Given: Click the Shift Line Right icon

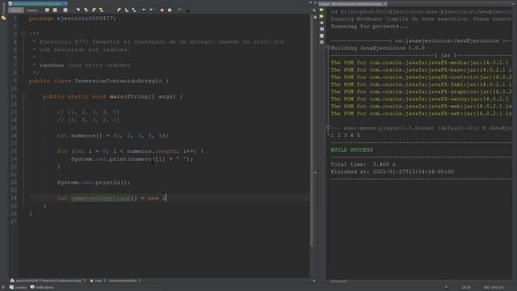Looking at the screenshot, I should click(x=151, y=11).
